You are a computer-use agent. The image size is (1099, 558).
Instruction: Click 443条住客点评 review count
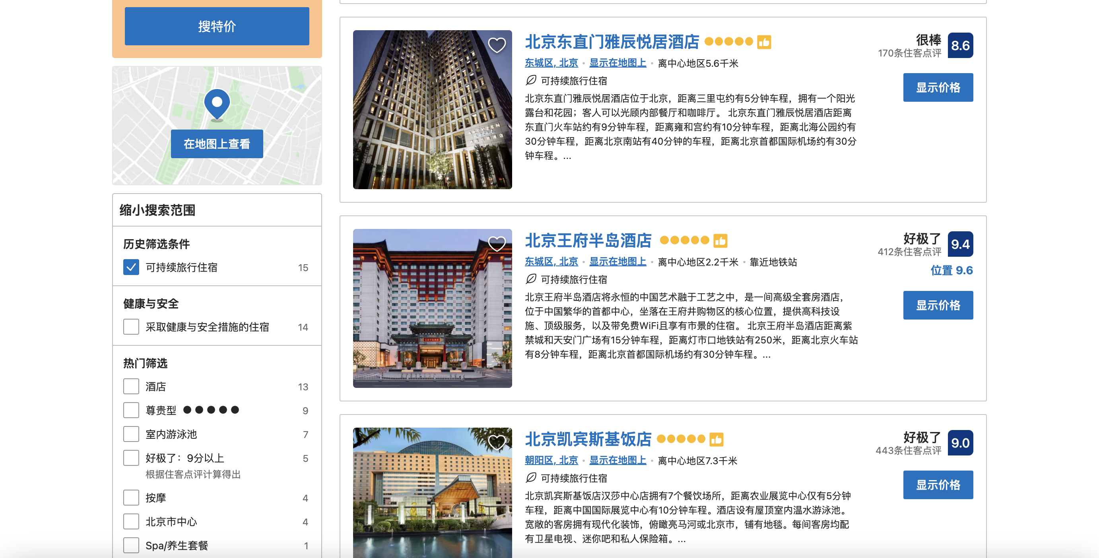pos(908,450)
